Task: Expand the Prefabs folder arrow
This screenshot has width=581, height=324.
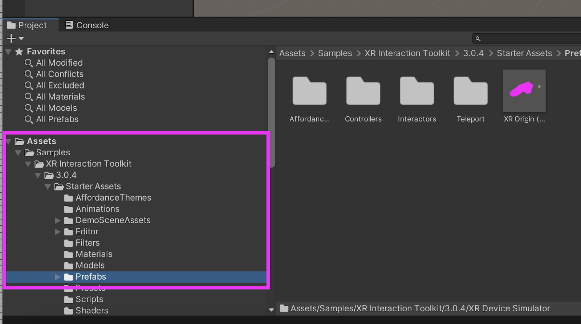Action: pyautogui.click(x=57, y=277)
